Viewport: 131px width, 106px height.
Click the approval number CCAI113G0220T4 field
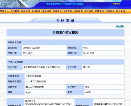[44, 48]
